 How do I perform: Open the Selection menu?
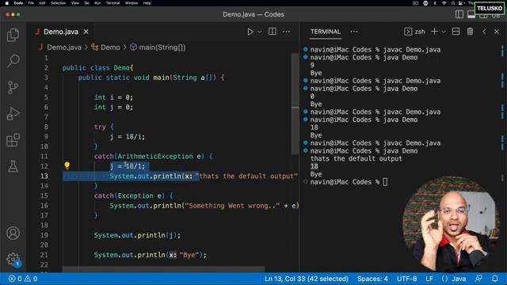tap(59, 3)
